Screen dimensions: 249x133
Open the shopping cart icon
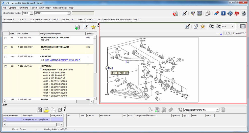pos(193,13)
